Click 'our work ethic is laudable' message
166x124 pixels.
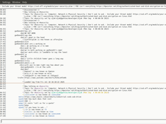(46, 52)
